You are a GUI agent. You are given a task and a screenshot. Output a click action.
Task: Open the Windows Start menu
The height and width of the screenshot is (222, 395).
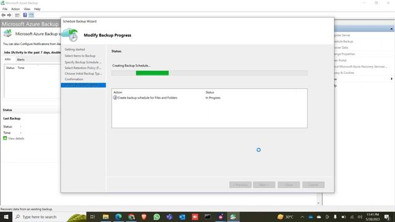click(6, 216)
